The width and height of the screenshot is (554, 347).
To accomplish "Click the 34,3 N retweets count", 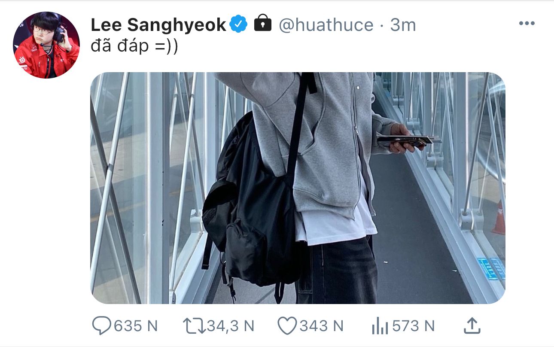I will [x=231, y=326].
